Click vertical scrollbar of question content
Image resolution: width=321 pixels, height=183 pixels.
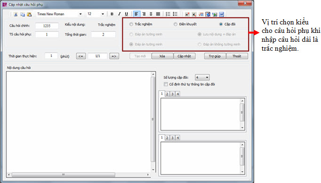[153, 122]
